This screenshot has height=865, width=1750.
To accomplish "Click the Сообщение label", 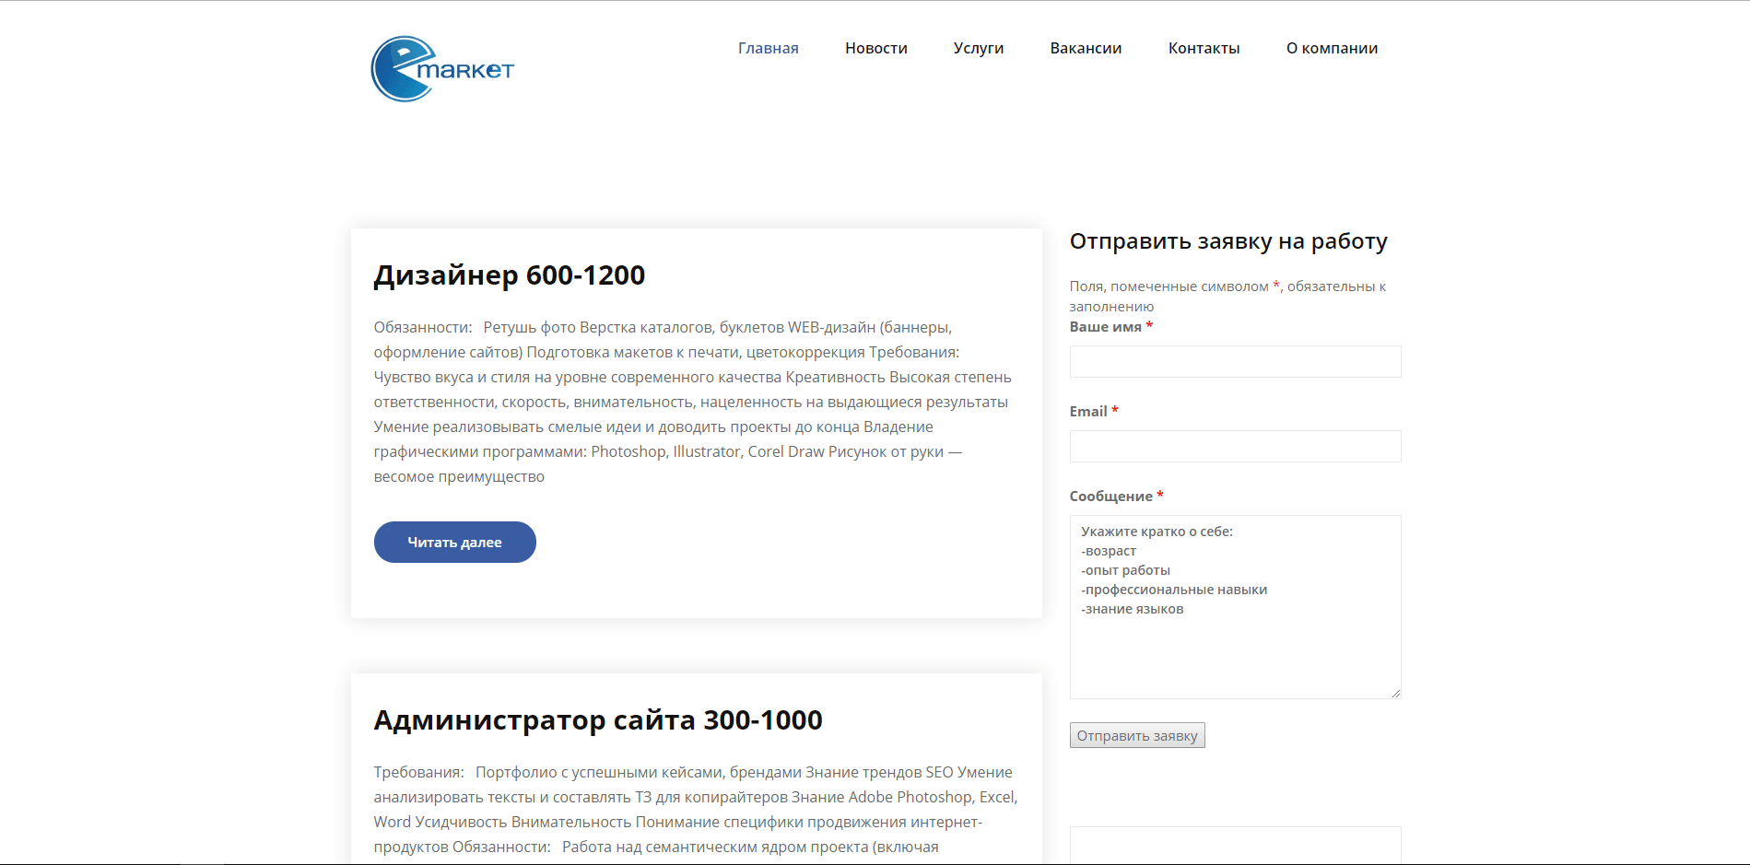I will pyautogui.click(x=1111, y=496).
